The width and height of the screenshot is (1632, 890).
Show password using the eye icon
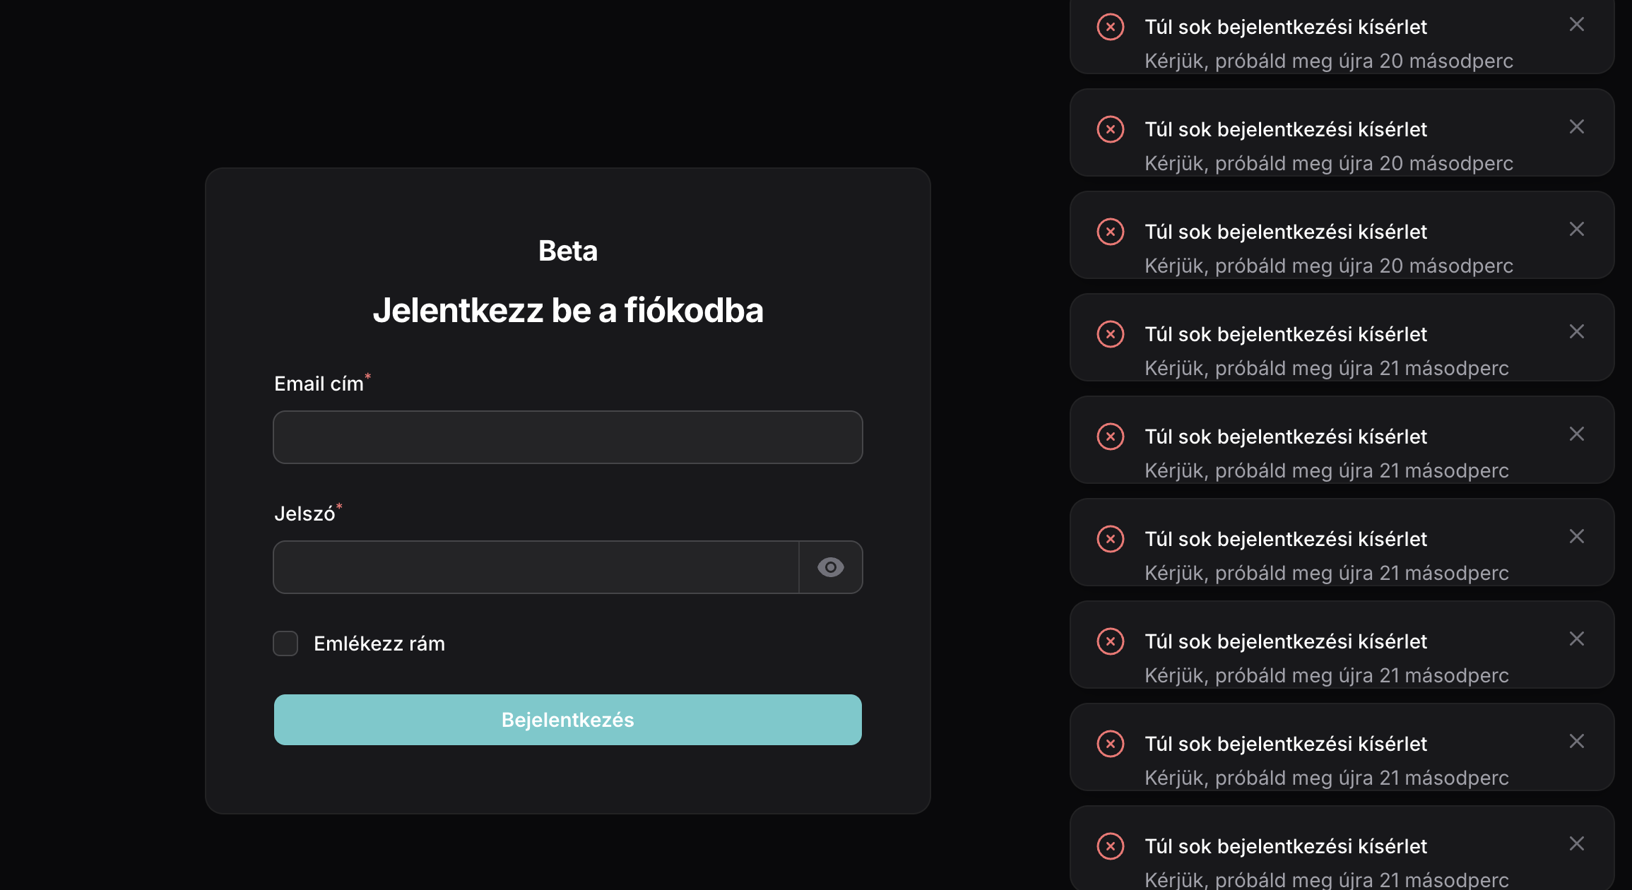pyautogui.click(x=830, y=567)
